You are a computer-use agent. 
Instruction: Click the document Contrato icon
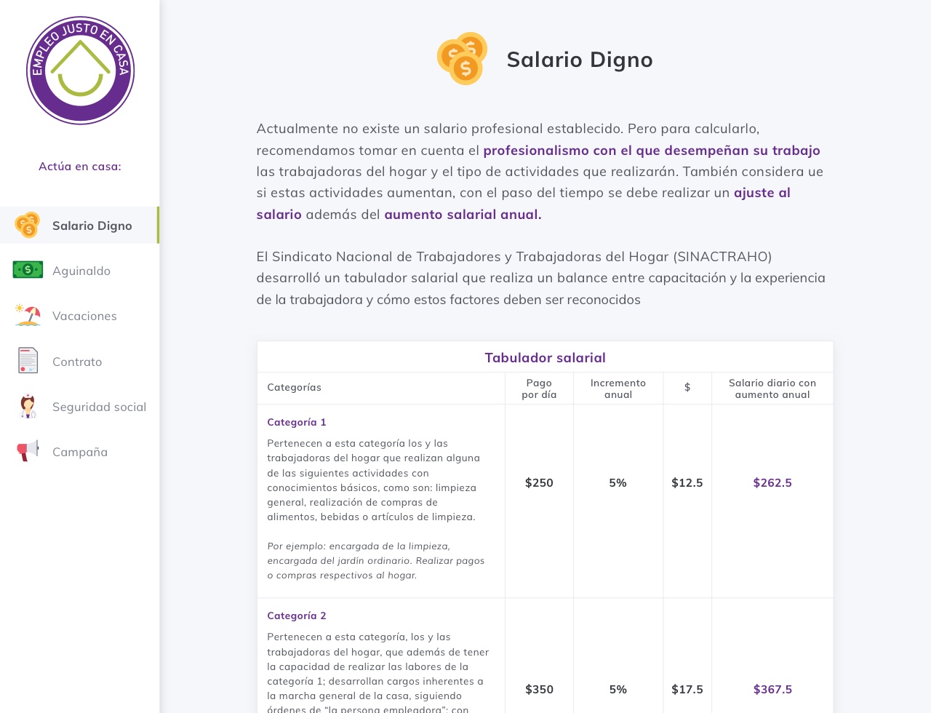(x=28, y=361)
